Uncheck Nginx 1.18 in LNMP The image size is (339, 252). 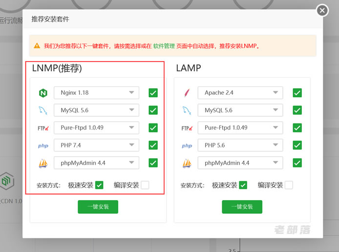click(x=153, y=93)
